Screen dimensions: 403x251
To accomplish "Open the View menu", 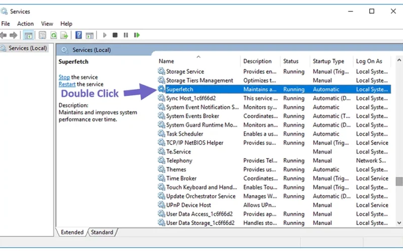I will point(47,24).
